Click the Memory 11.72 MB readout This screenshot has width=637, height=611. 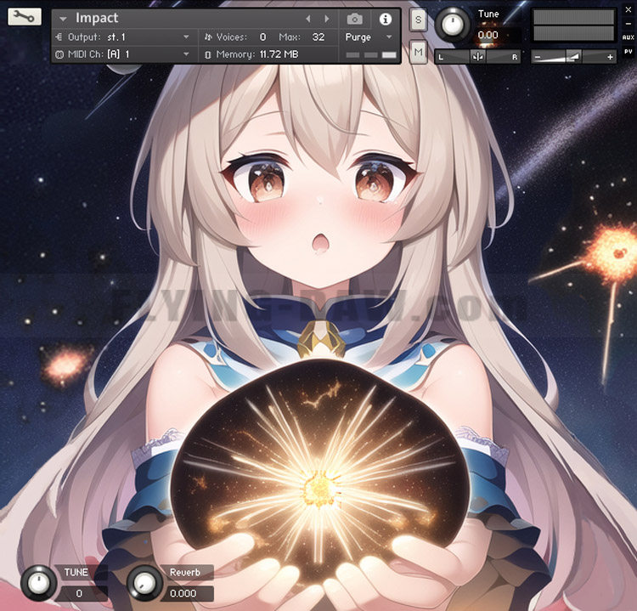[279, 54]
